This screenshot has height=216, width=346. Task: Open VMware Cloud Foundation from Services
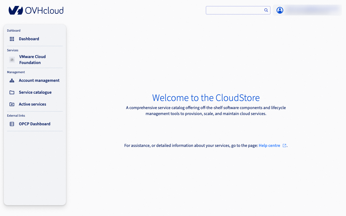point(32,59)
